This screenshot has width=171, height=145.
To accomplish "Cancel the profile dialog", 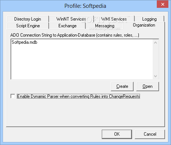I will (150, 134).
